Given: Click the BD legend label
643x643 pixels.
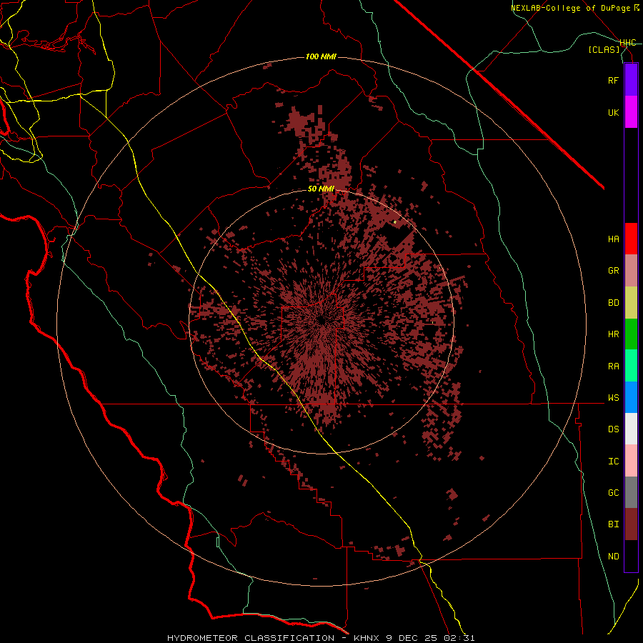Looking at the screenshot, I should click(x=613, y=303).
